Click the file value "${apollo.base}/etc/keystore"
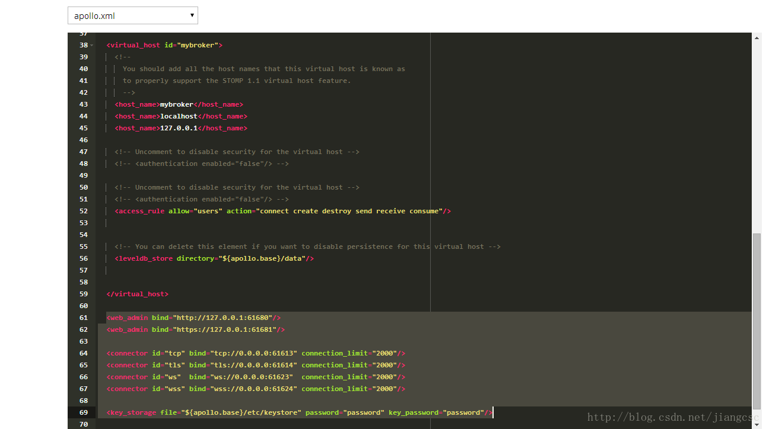 tap(241, 412)
